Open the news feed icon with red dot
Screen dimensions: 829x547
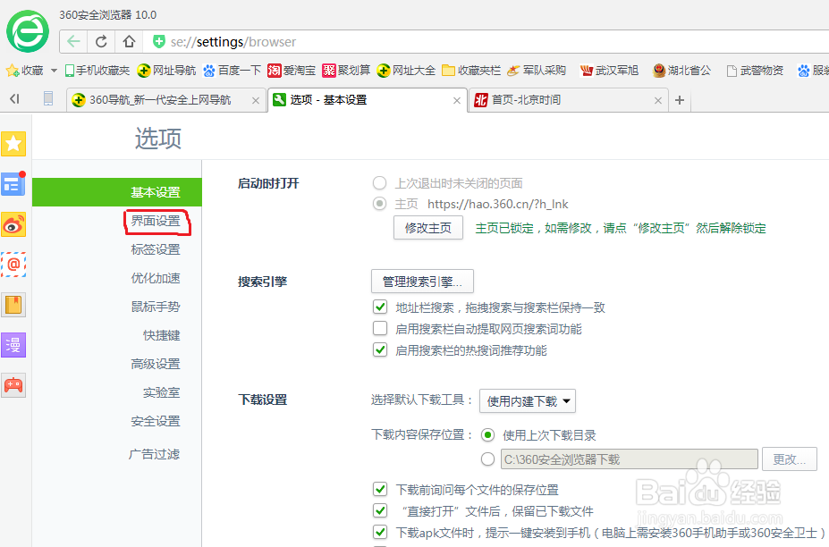(x=14, y=184)
